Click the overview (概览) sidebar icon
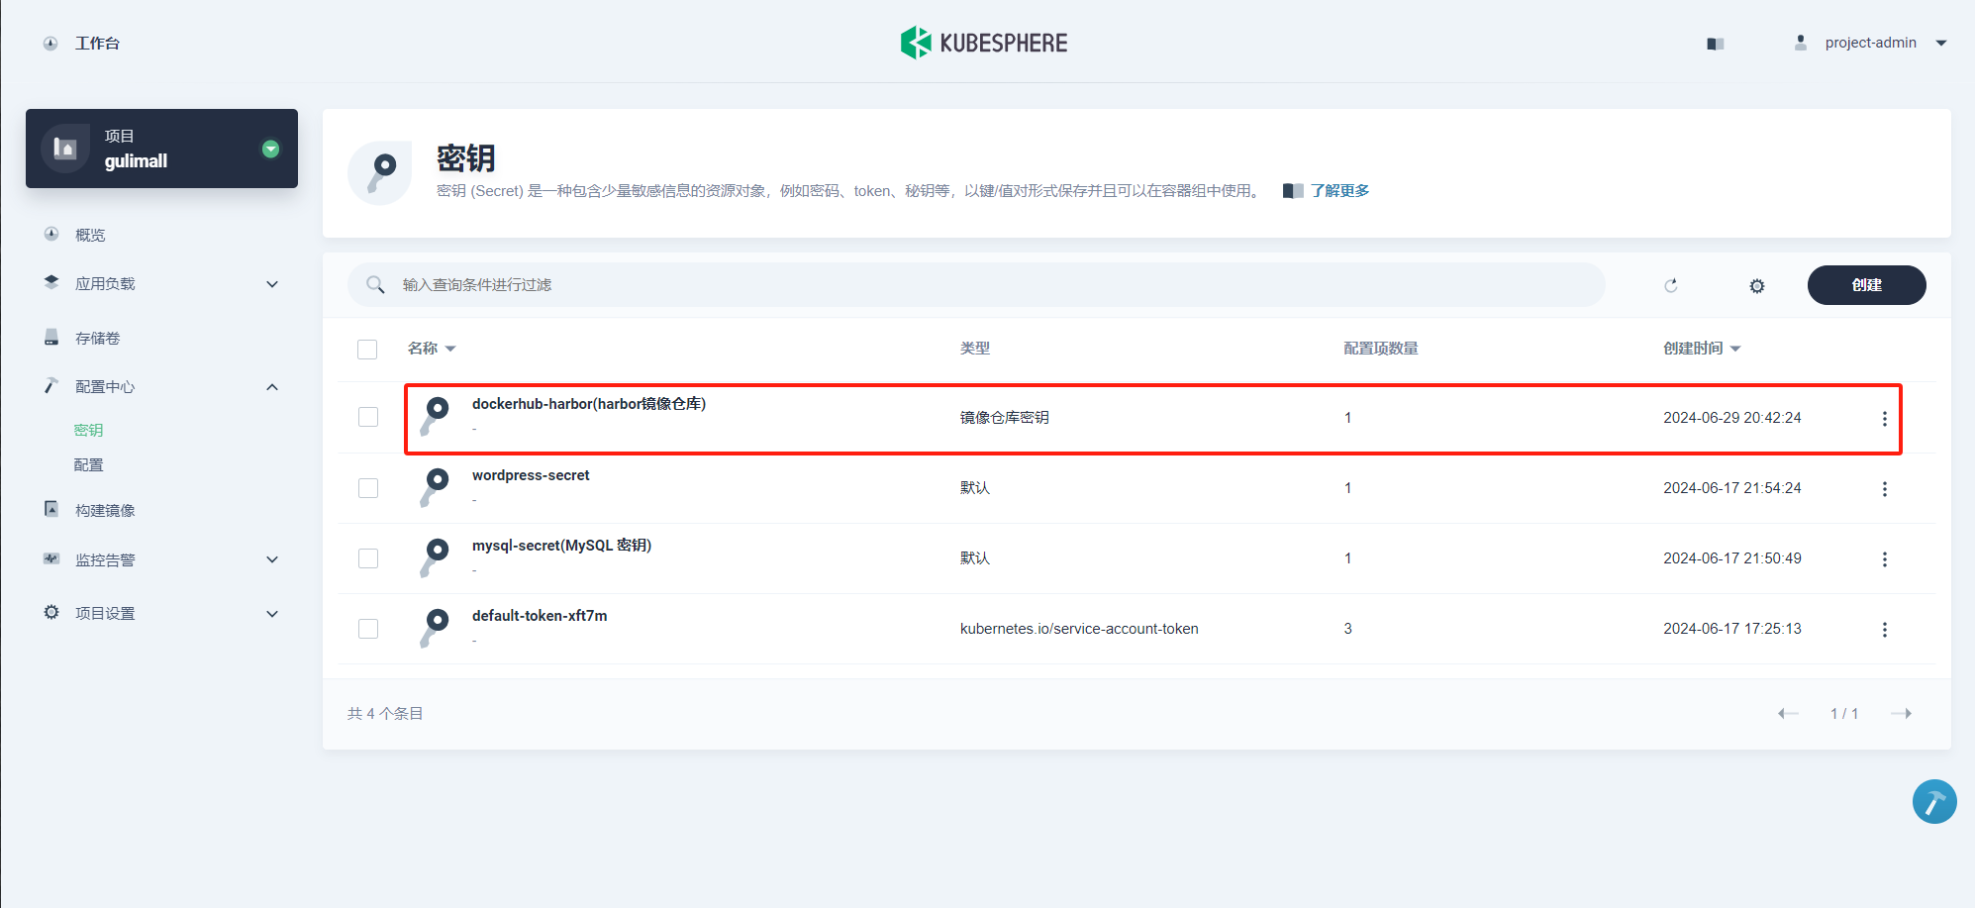1975x908 pixels. pyautogui.click(x=51, y=235)
